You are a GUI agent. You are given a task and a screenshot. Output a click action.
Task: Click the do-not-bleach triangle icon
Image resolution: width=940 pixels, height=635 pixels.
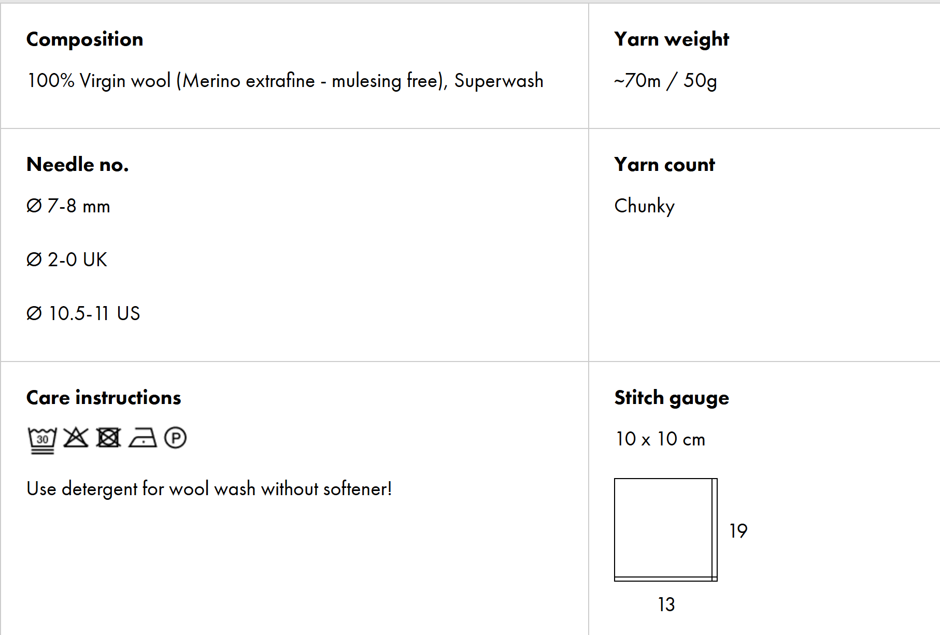[76, 438]
